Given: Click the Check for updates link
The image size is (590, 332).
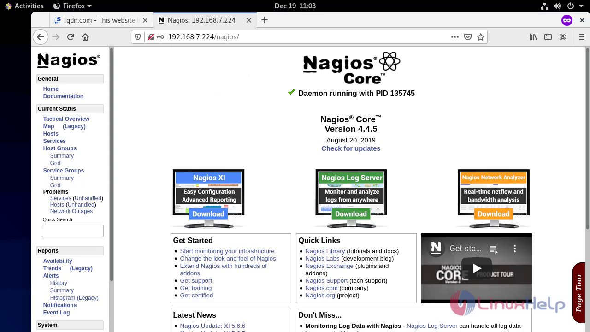Looking at the screenshot, I should (351, 148).
